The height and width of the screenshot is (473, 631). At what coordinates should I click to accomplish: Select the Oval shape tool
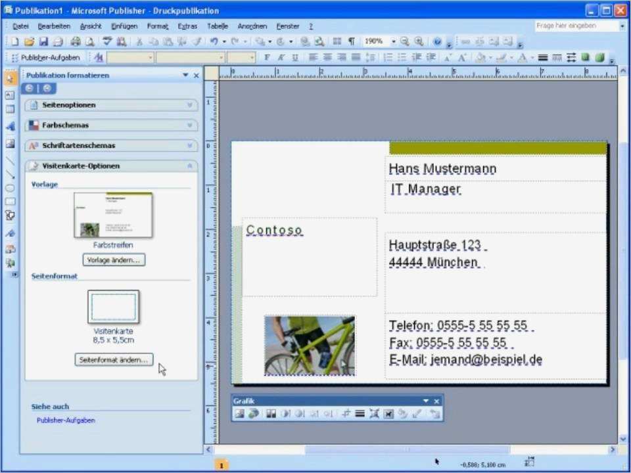(10, 188)
